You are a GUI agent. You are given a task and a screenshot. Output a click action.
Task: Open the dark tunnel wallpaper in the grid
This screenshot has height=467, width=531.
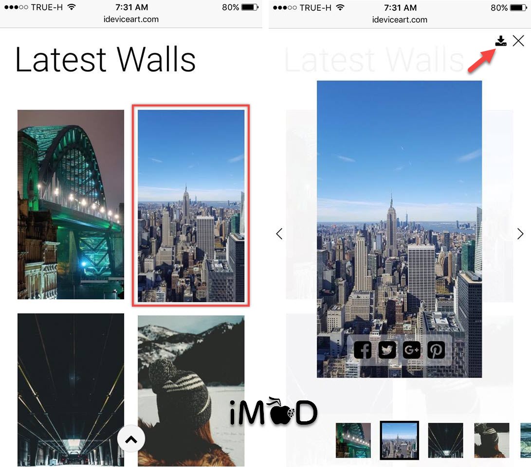coord(71,389)
